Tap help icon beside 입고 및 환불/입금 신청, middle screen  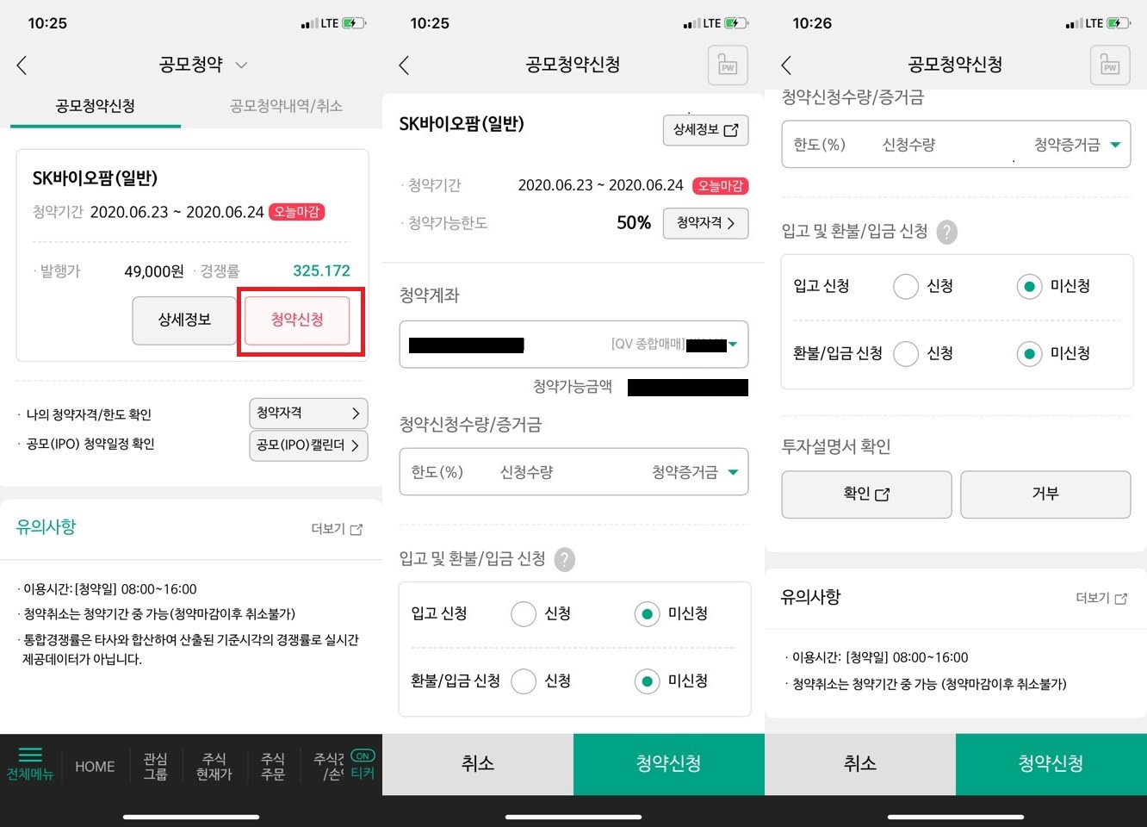pos(564,560)
